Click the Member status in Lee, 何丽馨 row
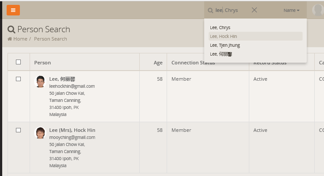Viewport: 324px width, 176px height. click(x=181, y=79)
